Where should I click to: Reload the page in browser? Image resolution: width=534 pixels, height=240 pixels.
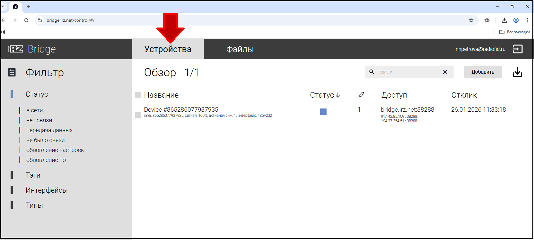click(x=26, y=20)
